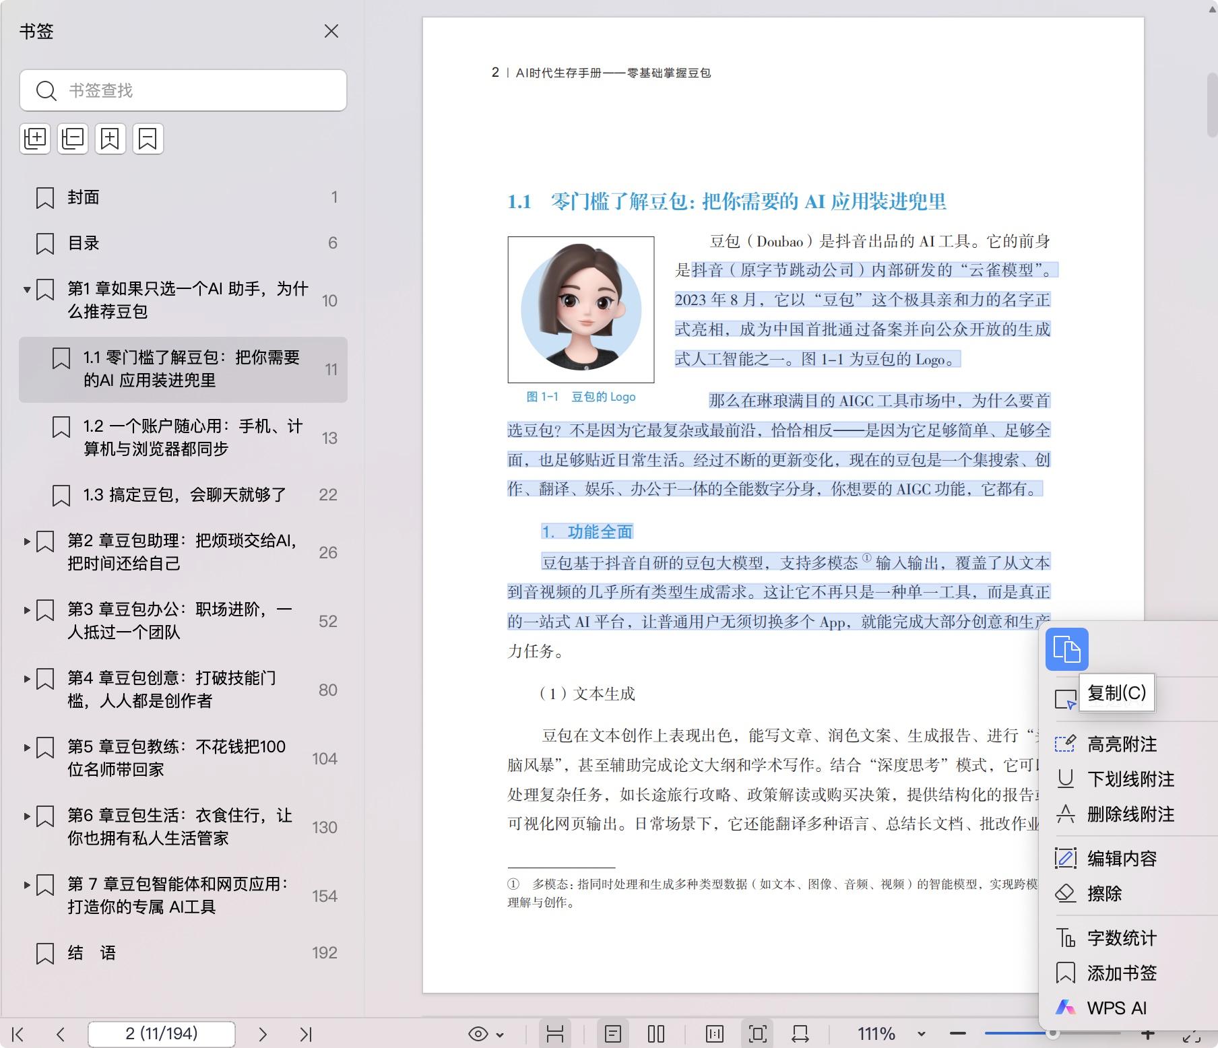This screenshot has width=1218, height=1048.
Task: Click the 书签查找 search field
Action: click(x=183, y=90)
